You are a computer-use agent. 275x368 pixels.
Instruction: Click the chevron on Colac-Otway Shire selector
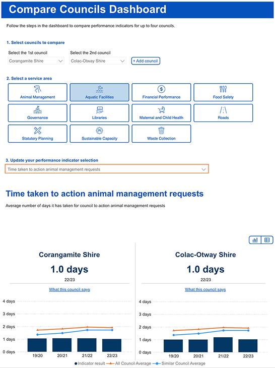[122, 61]
